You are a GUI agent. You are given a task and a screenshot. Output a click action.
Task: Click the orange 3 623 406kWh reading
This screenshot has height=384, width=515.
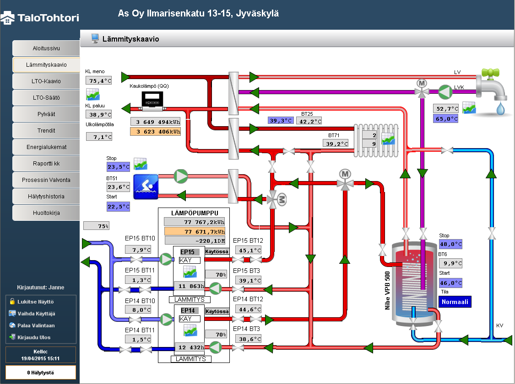point(156,132)
